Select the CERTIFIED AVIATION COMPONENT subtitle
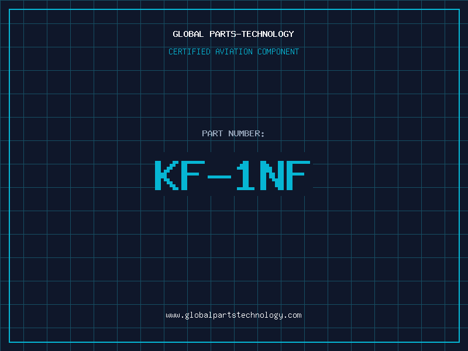Image resolution: width=468 pixels, height=351 pixels. coord(233,51)
